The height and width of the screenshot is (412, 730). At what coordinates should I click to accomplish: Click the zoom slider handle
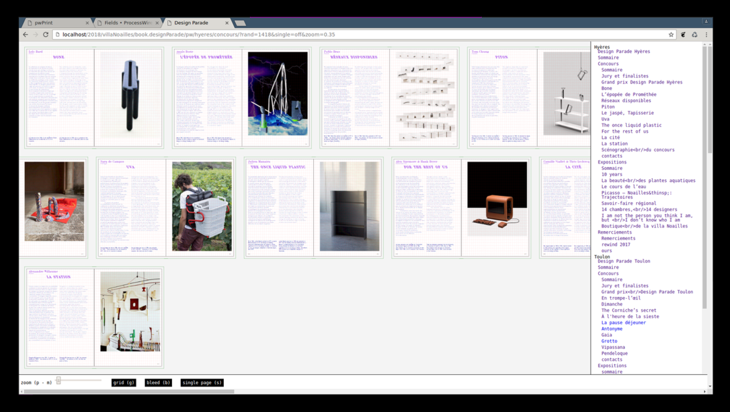[x=58, y=380]
